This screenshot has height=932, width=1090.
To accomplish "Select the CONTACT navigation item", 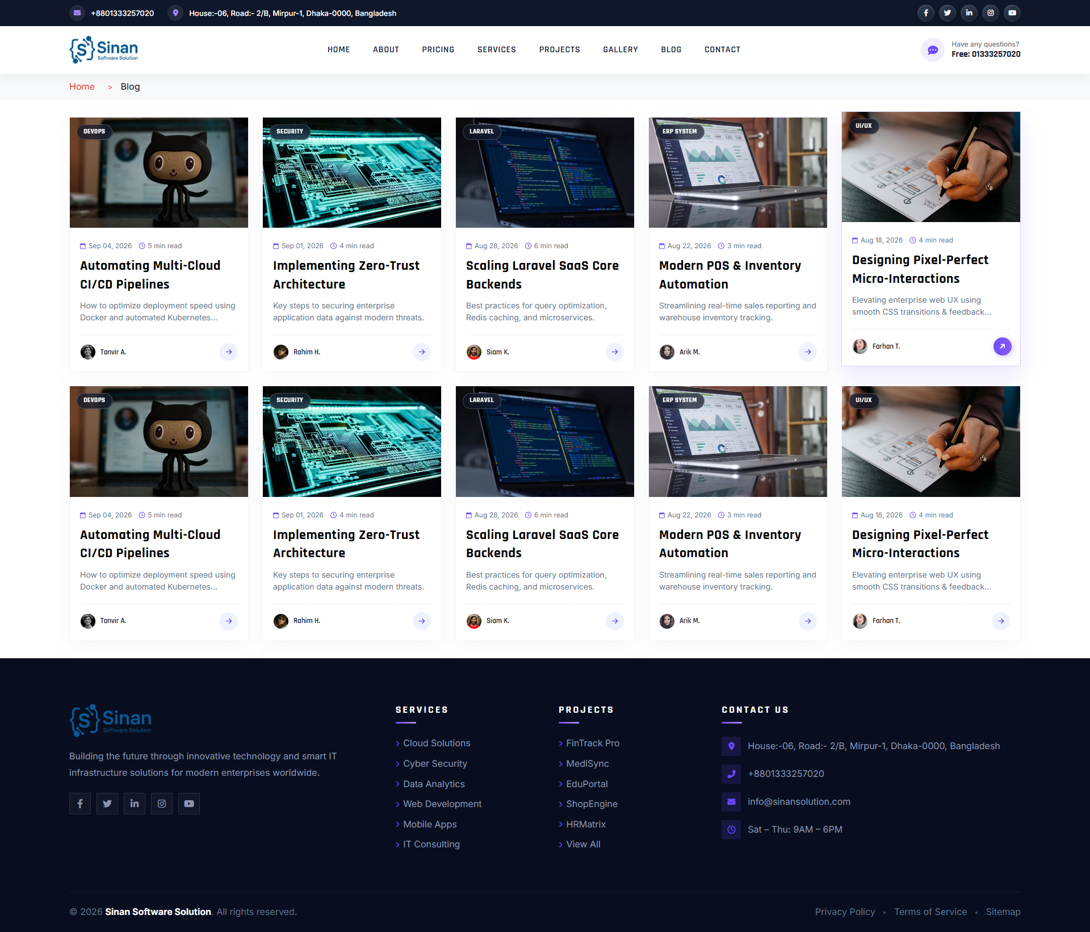I will click(722, 50).
